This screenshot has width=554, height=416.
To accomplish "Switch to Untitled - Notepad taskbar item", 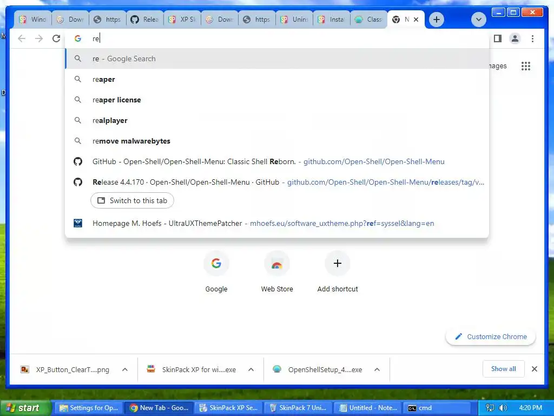I will (368, 408).
